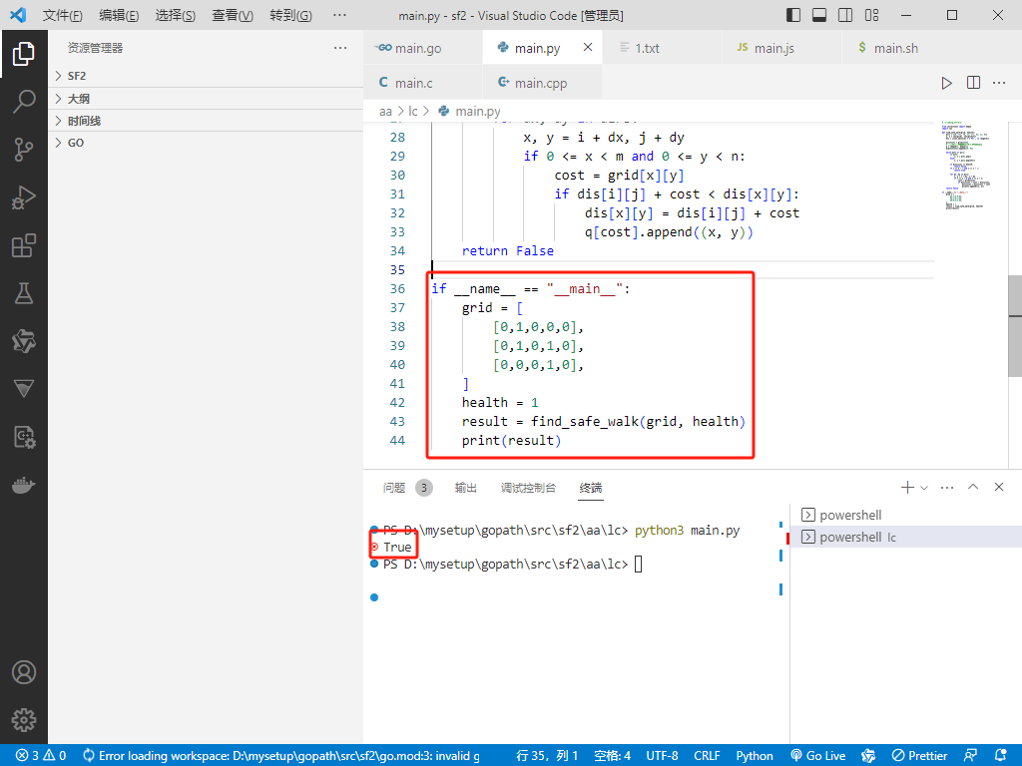Screen dimensions: 1022x766
Task: Click the lc breadcrumb segment
Action: pyautogui.click(x=413, y=112)
